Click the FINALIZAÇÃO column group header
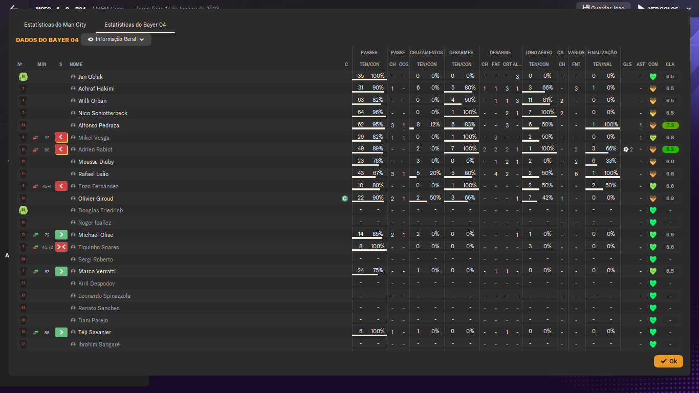This screenshot has width=699, height=393. click(602, 53)
